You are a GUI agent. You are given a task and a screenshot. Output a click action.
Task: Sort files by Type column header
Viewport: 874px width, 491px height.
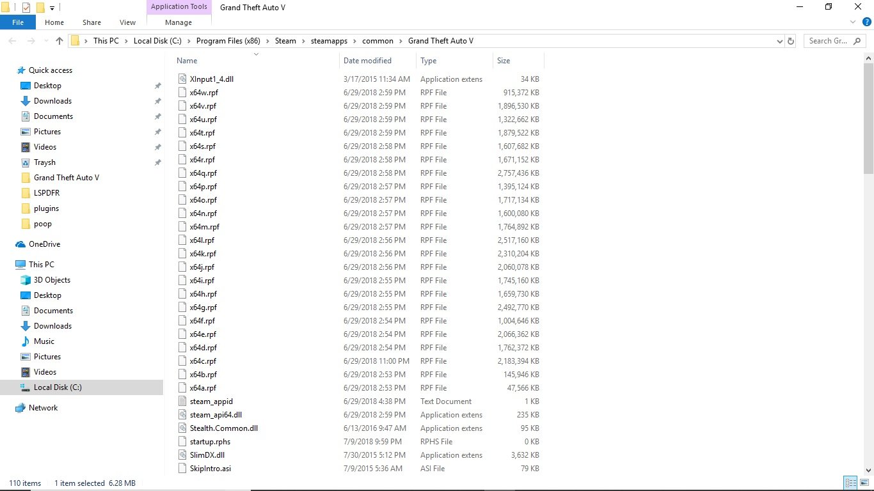[x=428, y=61]
